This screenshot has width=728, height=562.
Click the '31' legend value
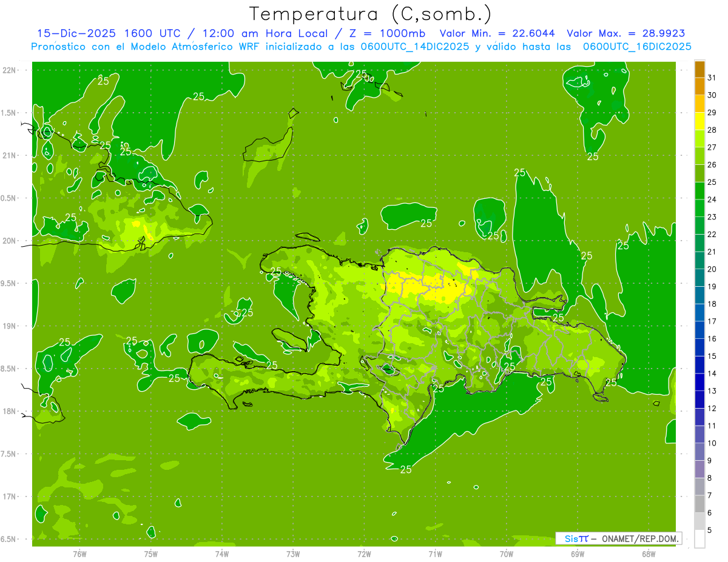click(712, 78)
